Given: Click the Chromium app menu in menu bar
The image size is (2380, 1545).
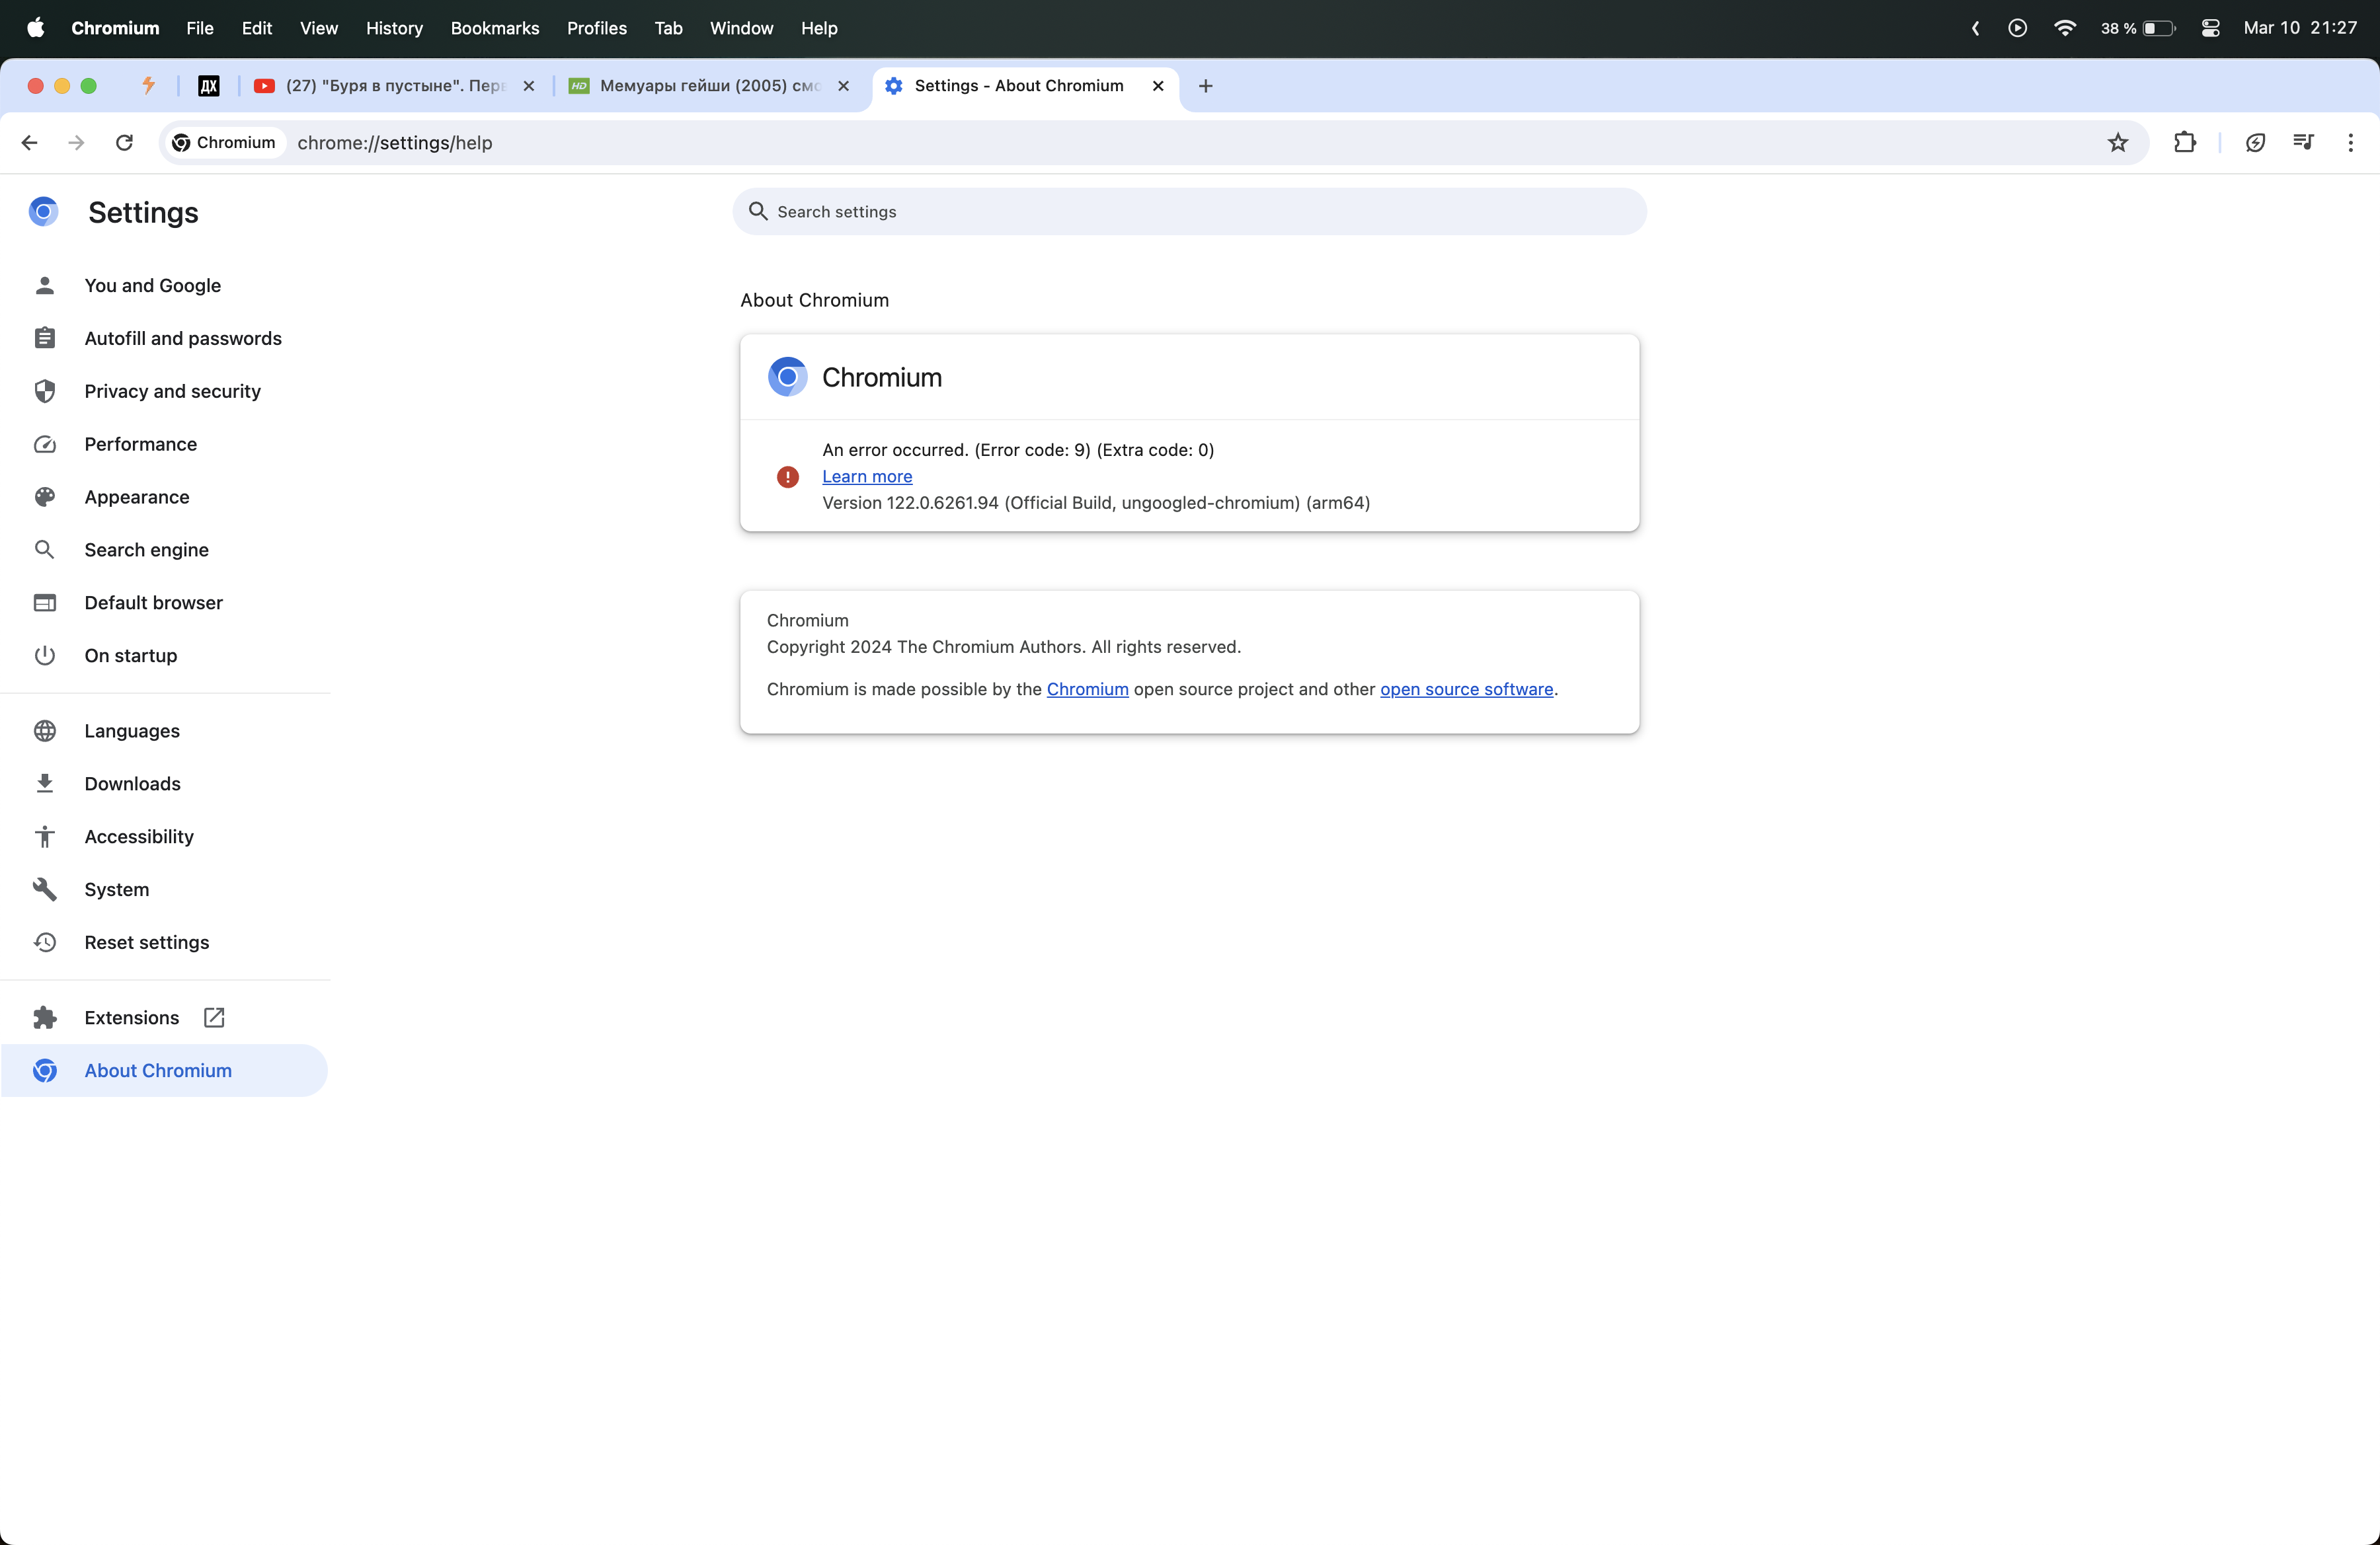Looking at the screenshot, I should tap(115, 28).
